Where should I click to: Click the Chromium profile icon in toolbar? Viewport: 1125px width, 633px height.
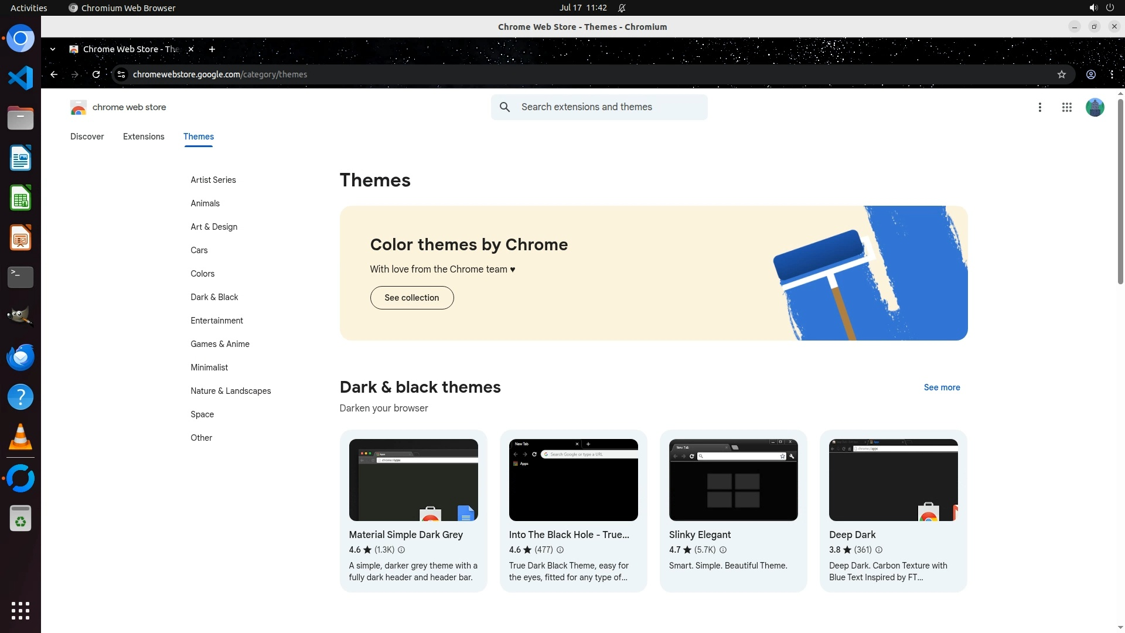click(1090, 74)
